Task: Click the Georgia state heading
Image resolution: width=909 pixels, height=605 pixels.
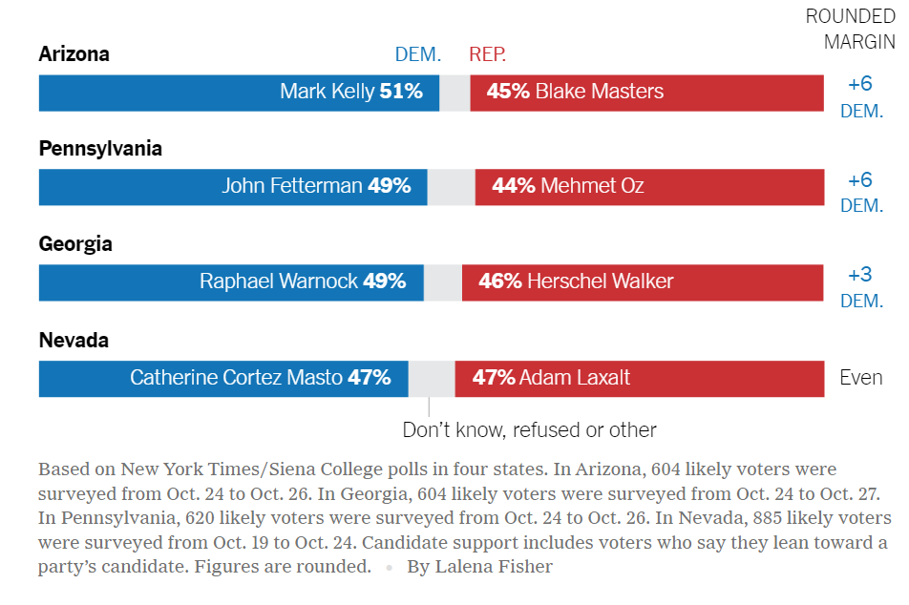Action: tap(75, 244)
